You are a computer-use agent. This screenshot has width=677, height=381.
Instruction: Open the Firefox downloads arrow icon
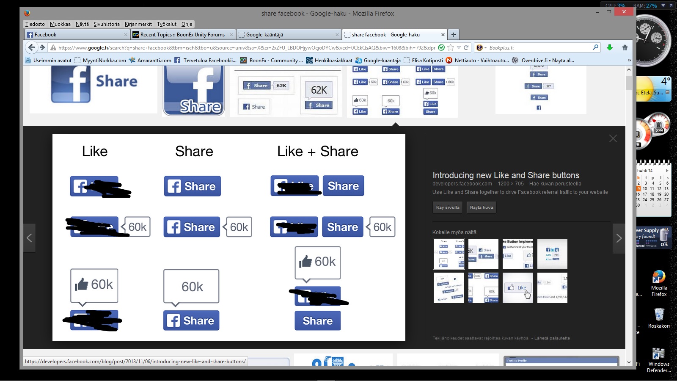610,47
